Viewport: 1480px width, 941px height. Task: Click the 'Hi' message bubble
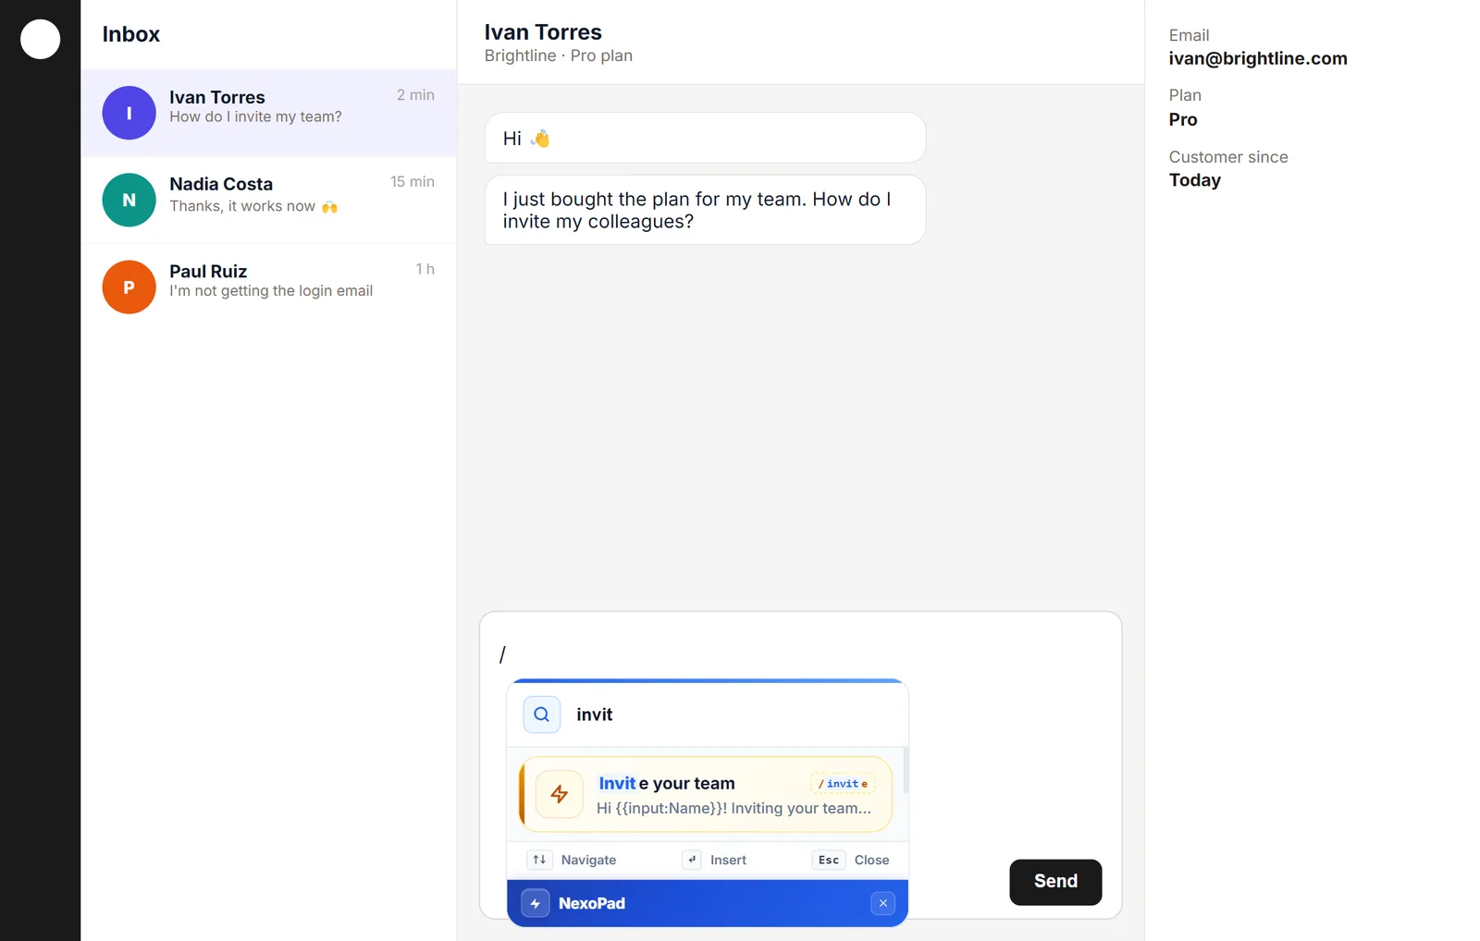click(x=705, y=138)
